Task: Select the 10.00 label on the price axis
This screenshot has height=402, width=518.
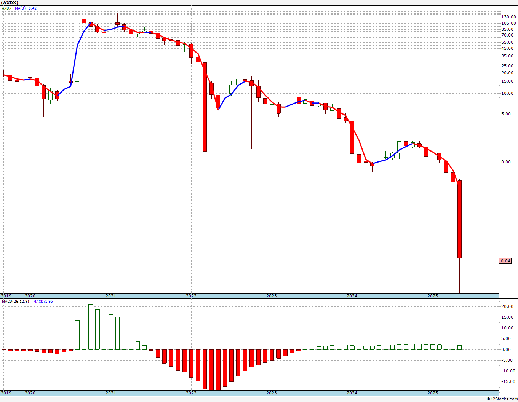Action: coord(507,93)
